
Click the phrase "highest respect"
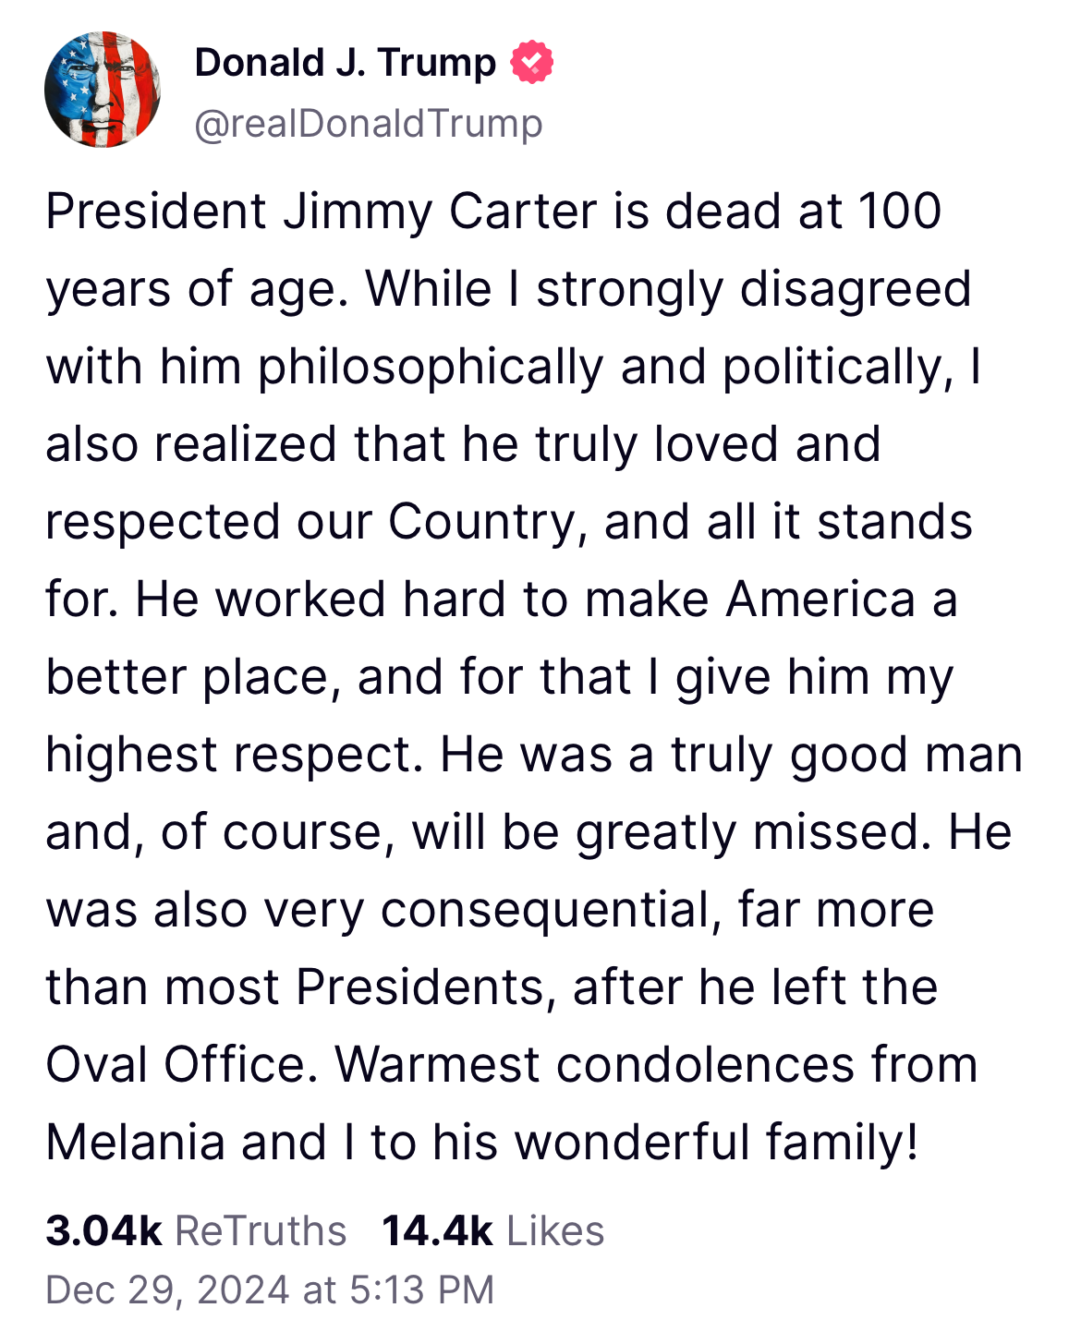(235, 755)
